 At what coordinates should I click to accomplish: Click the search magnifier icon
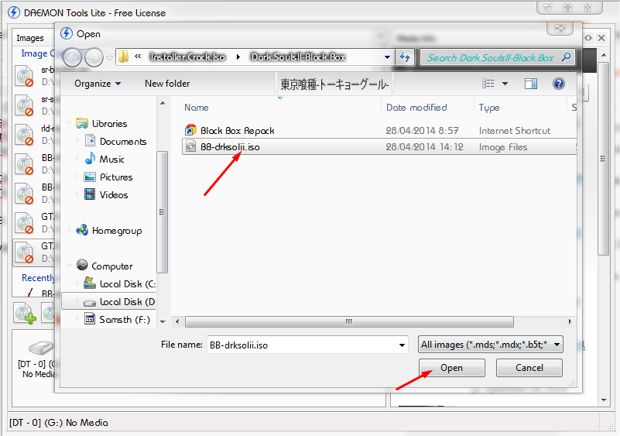click(x=567, y=57)
